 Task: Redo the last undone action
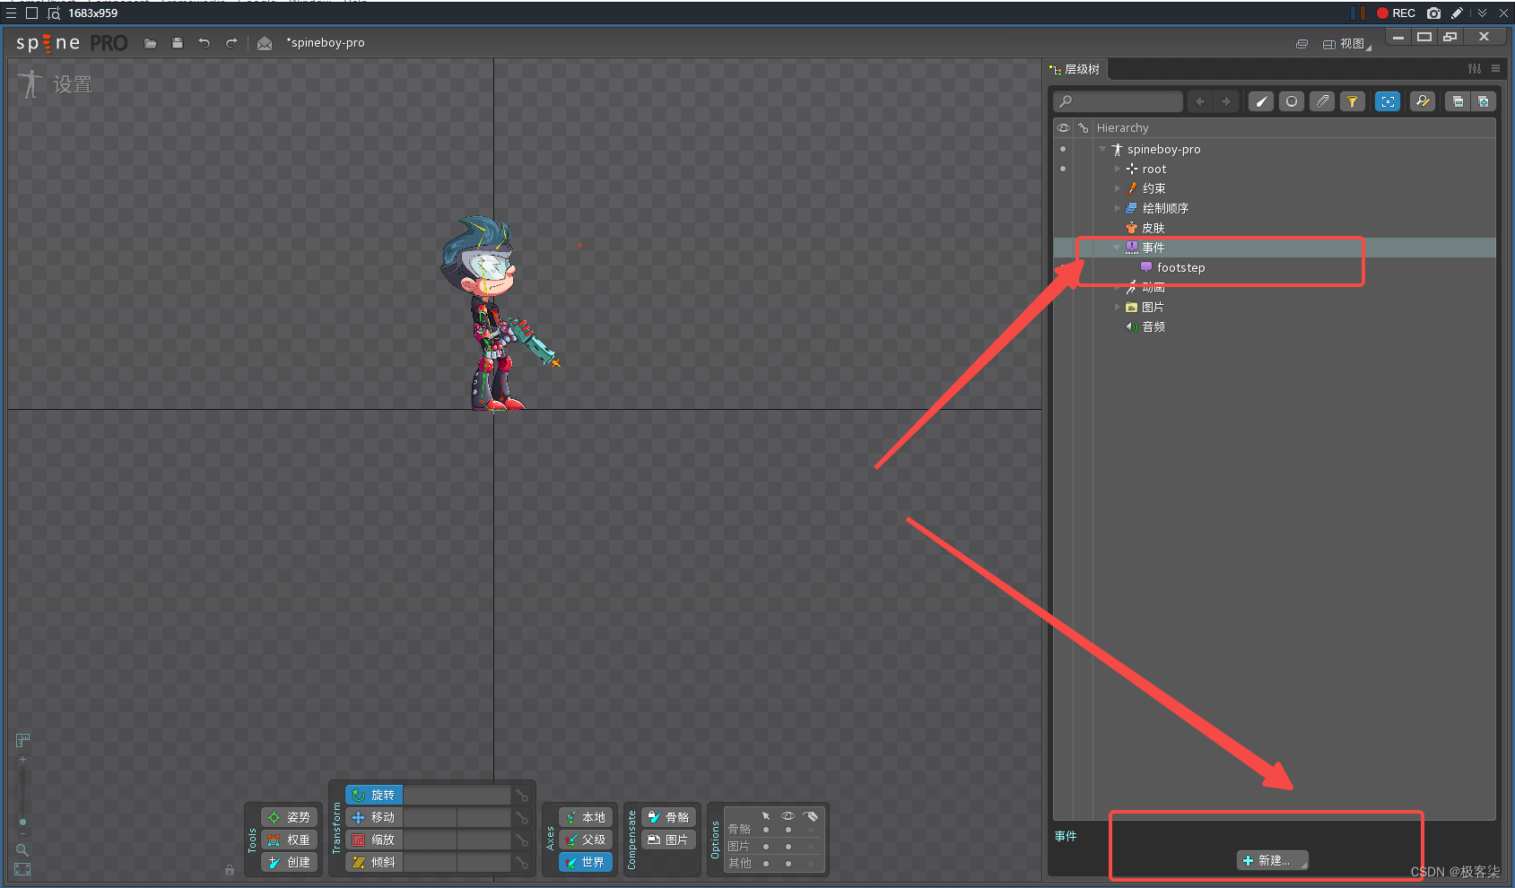[x=231, y=43]
